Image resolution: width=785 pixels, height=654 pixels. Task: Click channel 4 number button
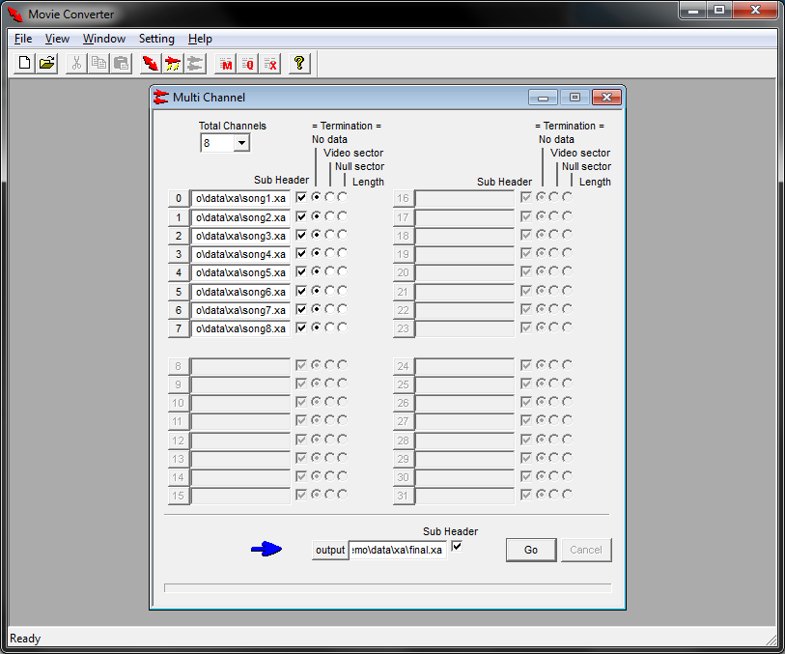click(x=179, y=272)
